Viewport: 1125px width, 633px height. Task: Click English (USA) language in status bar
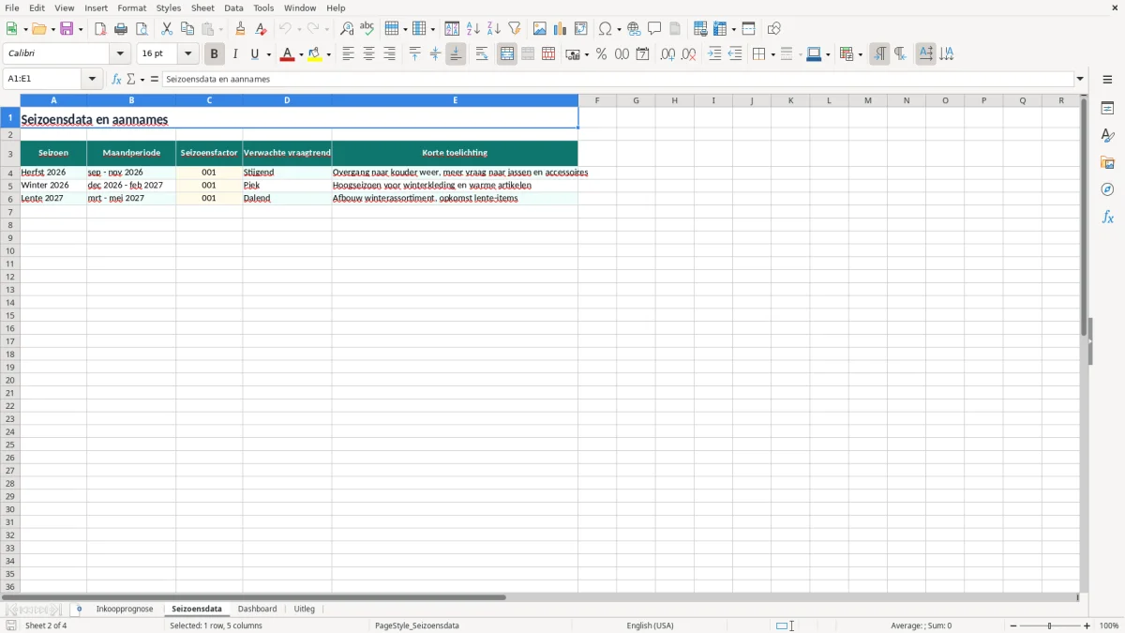pyautogui.click(x=650, y=625)
